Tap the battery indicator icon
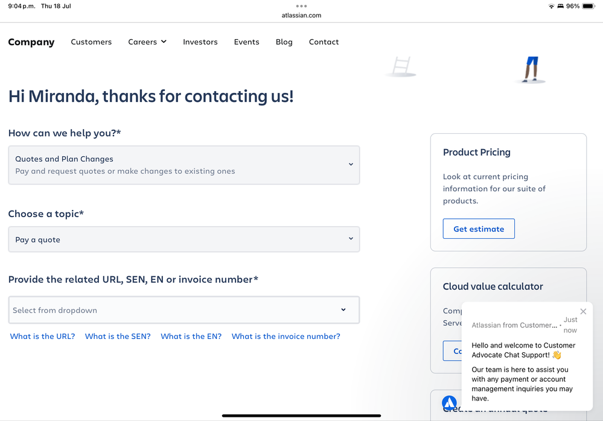The height and width of the screenshot is (421, 603). [589, 6]
